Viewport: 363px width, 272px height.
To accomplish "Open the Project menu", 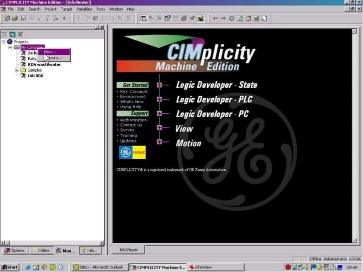I will (x=50, y=9).
